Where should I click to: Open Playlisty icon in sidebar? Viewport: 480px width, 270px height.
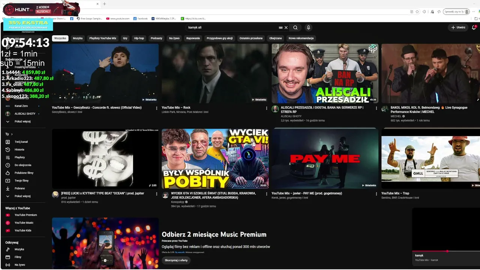click(x=7, y=157)
